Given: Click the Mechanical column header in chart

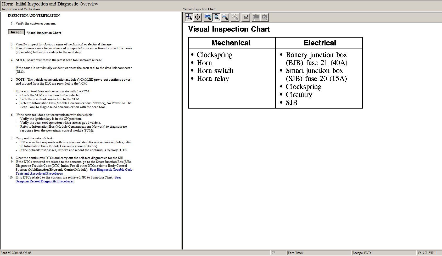Looking at the screenshot, I should point(231,43).
